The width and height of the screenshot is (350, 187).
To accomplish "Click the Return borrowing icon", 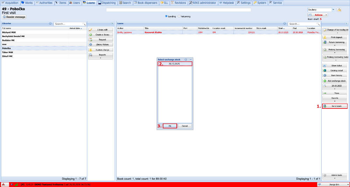I will click(x=325, y=42).
